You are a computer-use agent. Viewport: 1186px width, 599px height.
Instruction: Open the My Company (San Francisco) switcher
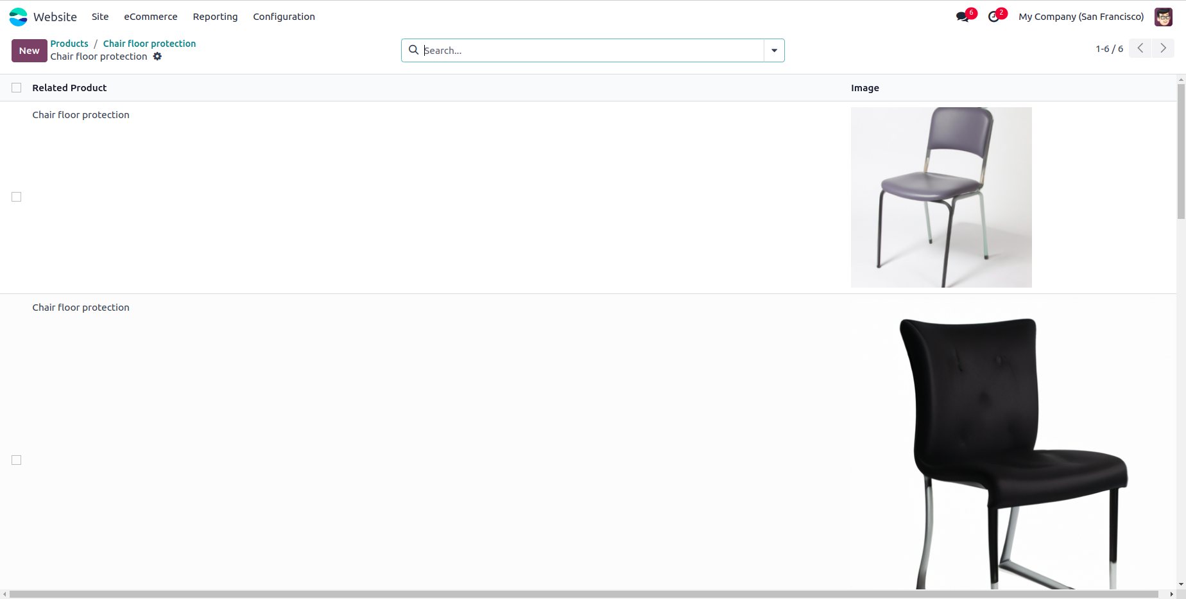1081,17
